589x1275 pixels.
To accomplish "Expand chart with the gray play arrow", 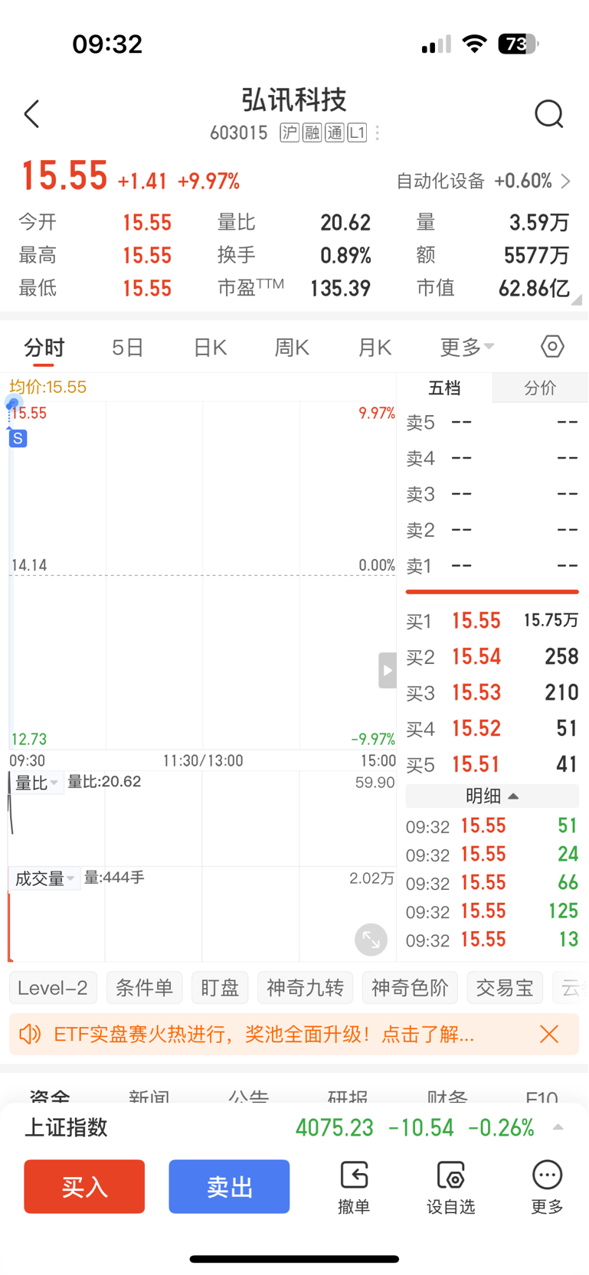I will pos(388,671).
